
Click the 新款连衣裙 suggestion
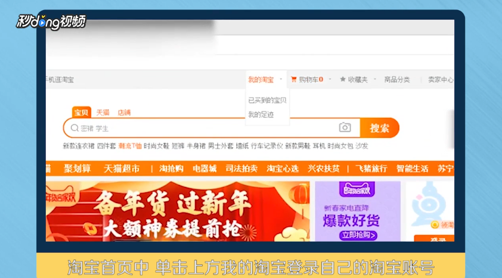click(x=79, y=146)
